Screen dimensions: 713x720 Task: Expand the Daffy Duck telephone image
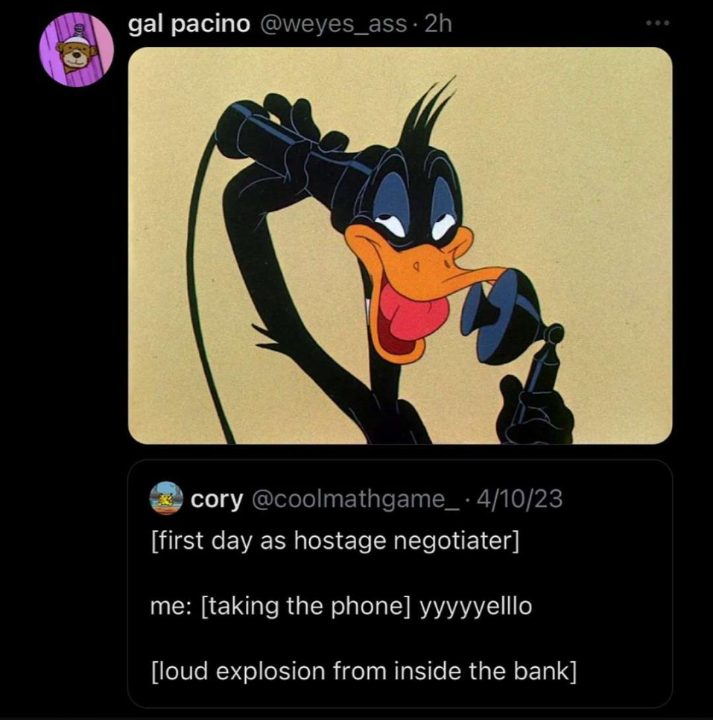400,246
